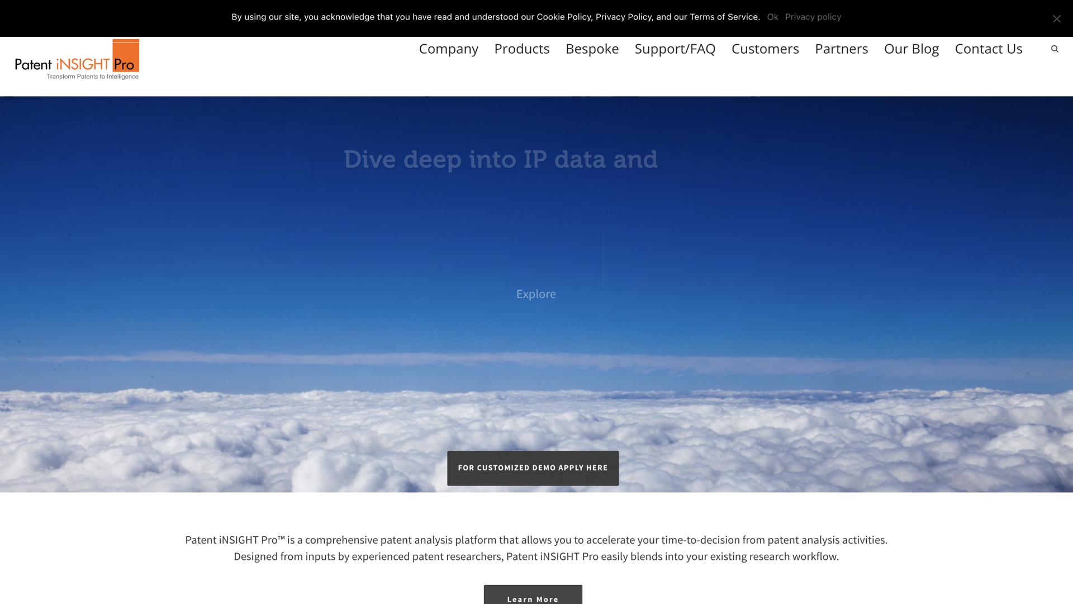The height and width of the screenshot is (604, 1073).
Task: Go to the Partners page
Action: (841, 49)
